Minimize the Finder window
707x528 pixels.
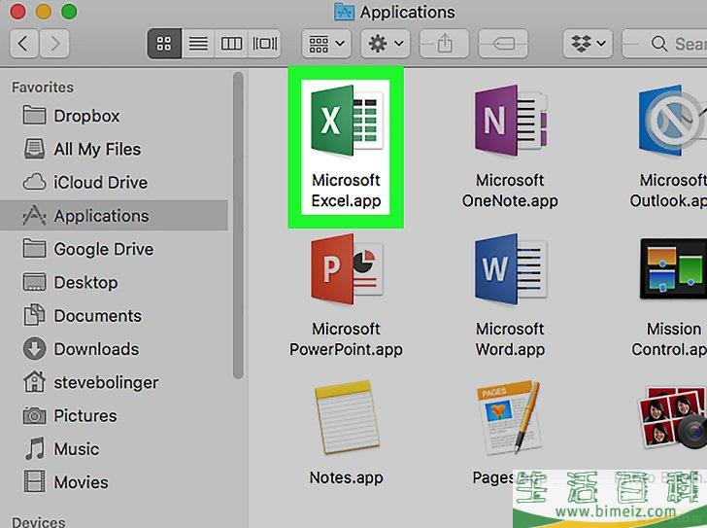(x=44, y=12)
